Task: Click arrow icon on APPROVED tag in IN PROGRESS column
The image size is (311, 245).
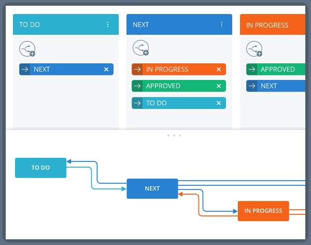Action: coord(252,70)
